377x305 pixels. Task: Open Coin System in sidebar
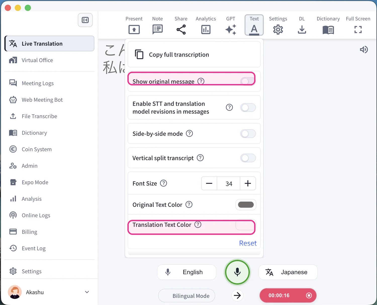50,149
